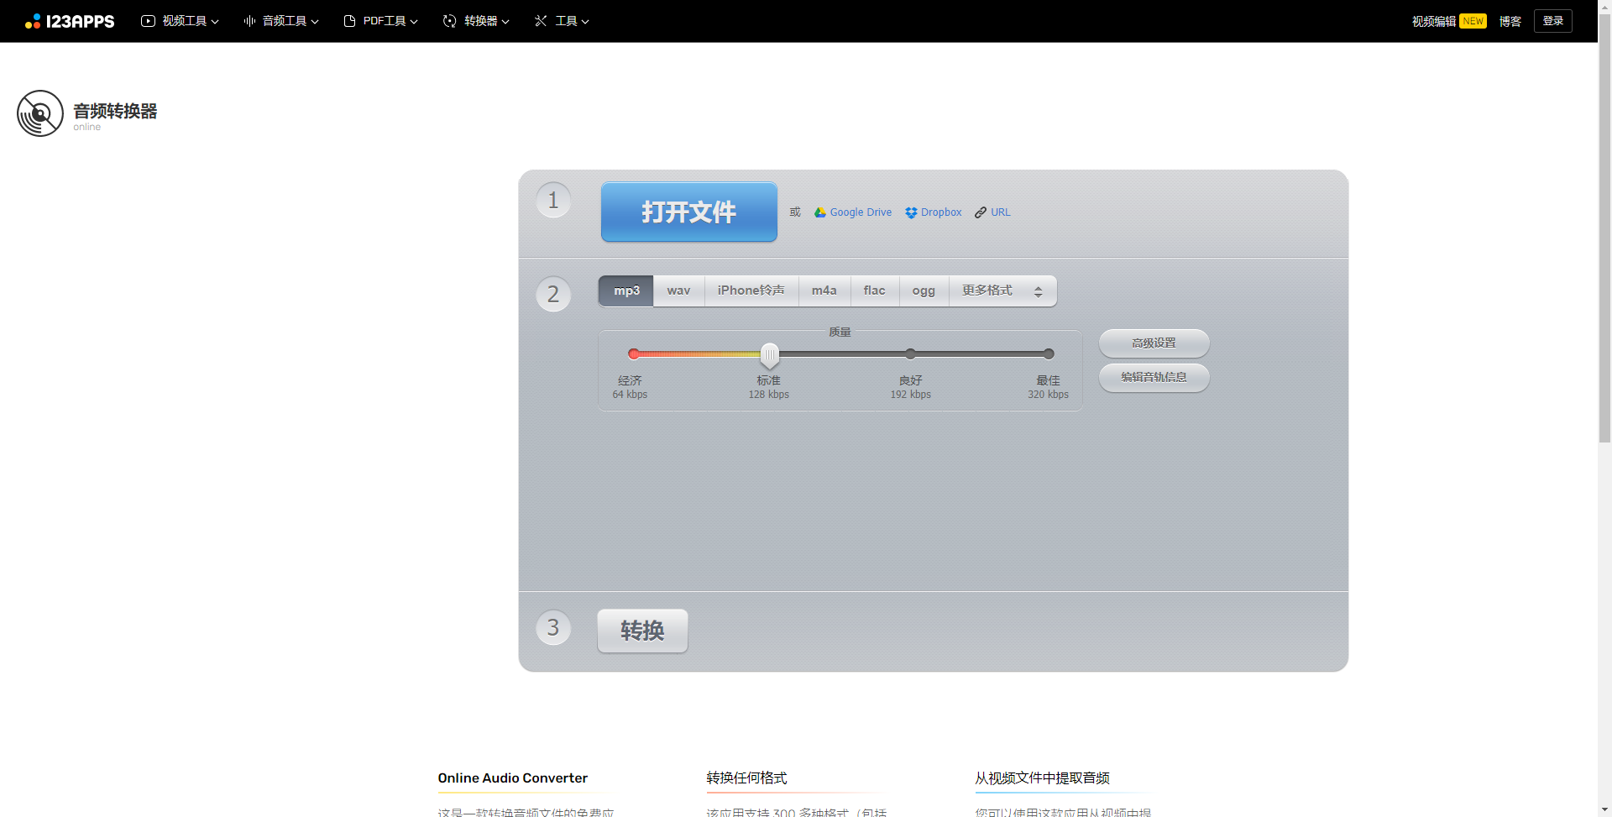This screenshot has width=1612, height=817.
Task: Expand the PDF工具 menu
Action: click(x=381, y=21)
